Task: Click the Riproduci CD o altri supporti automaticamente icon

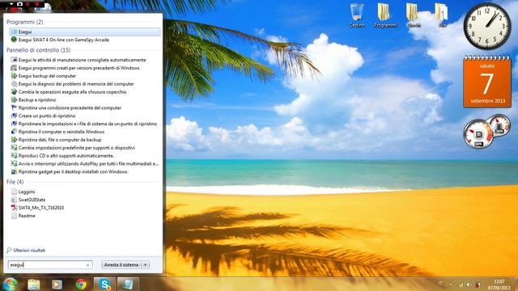Action: click(14, 156)
